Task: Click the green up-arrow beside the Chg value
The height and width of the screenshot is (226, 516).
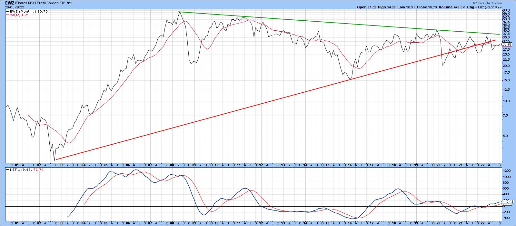Action: [500, 7]
